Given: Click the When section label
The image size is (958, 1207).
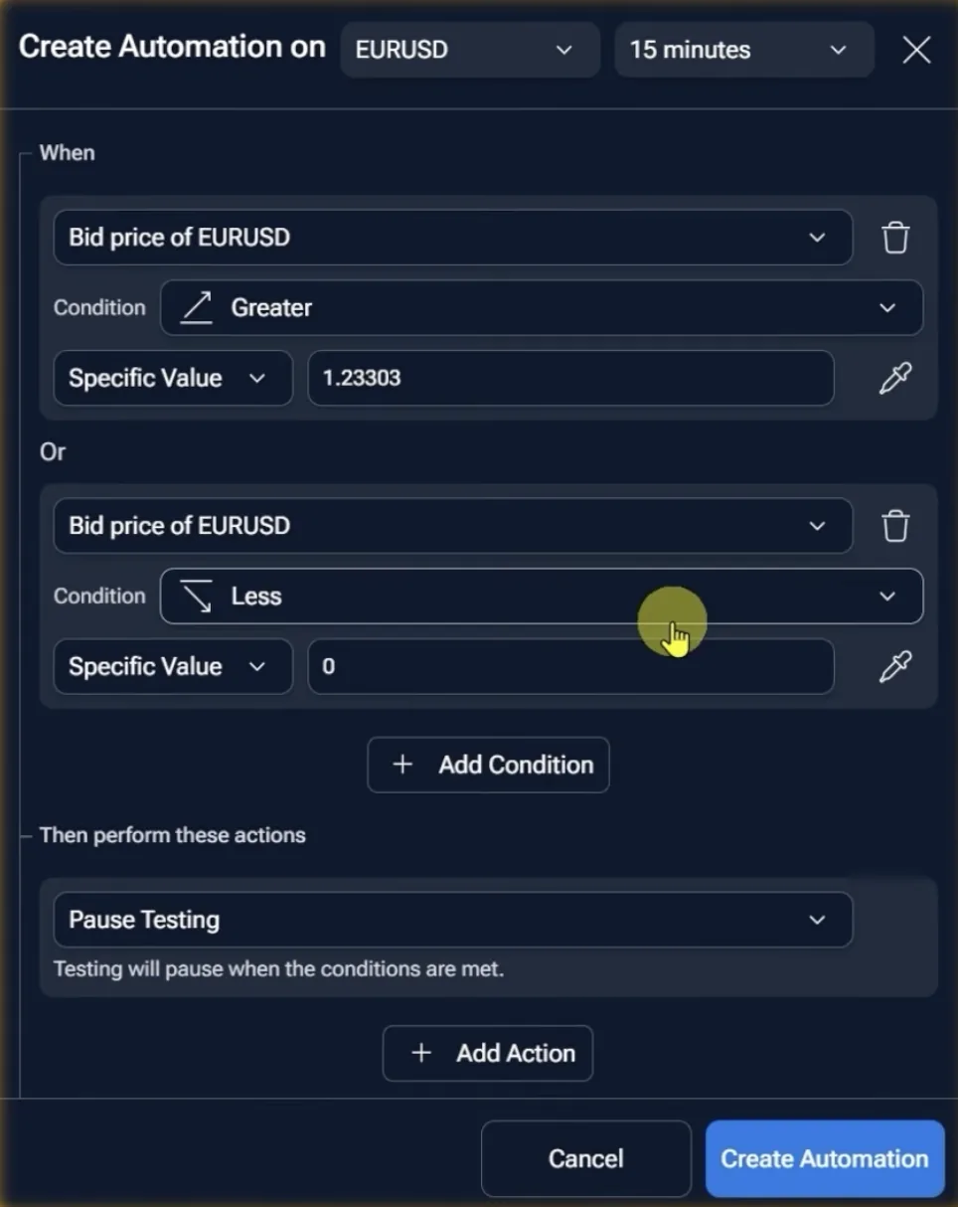Looking at the screenshot, I should pos(68,153).
